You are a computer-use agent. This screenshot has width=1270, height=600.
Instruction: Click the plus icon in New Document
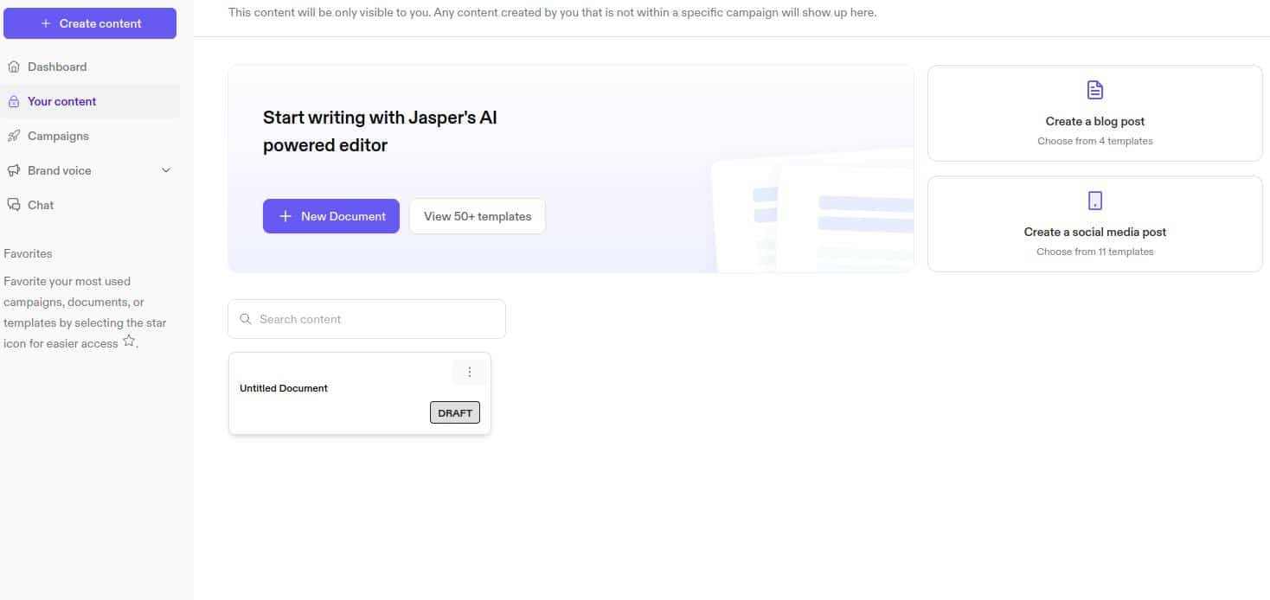tap(285, 216)
